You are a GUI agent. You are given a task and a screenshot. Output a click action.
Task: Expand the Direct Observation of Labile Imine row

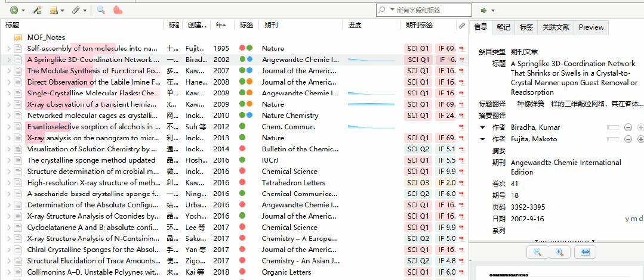(x=8, y=82)
